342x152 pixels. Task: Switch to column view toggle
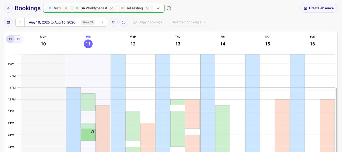coord(10,39)
